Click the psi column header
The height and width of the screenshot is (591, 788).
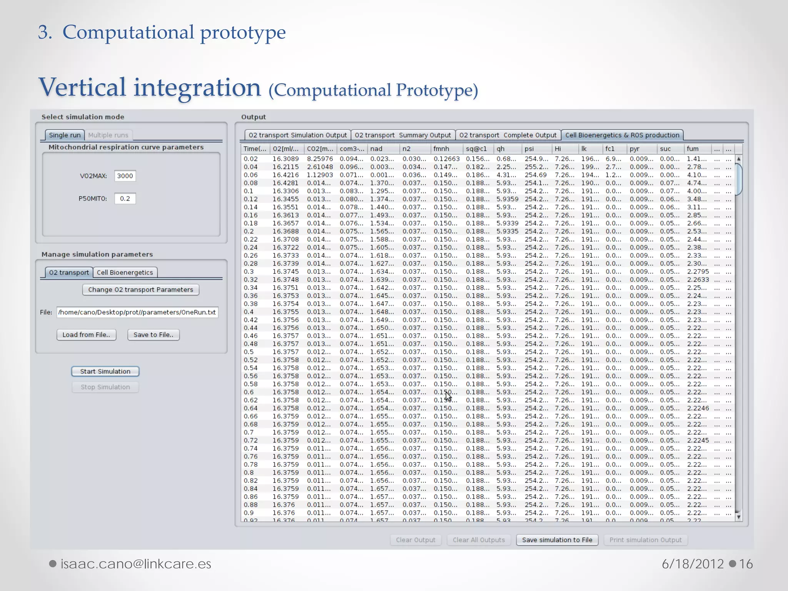537,149
